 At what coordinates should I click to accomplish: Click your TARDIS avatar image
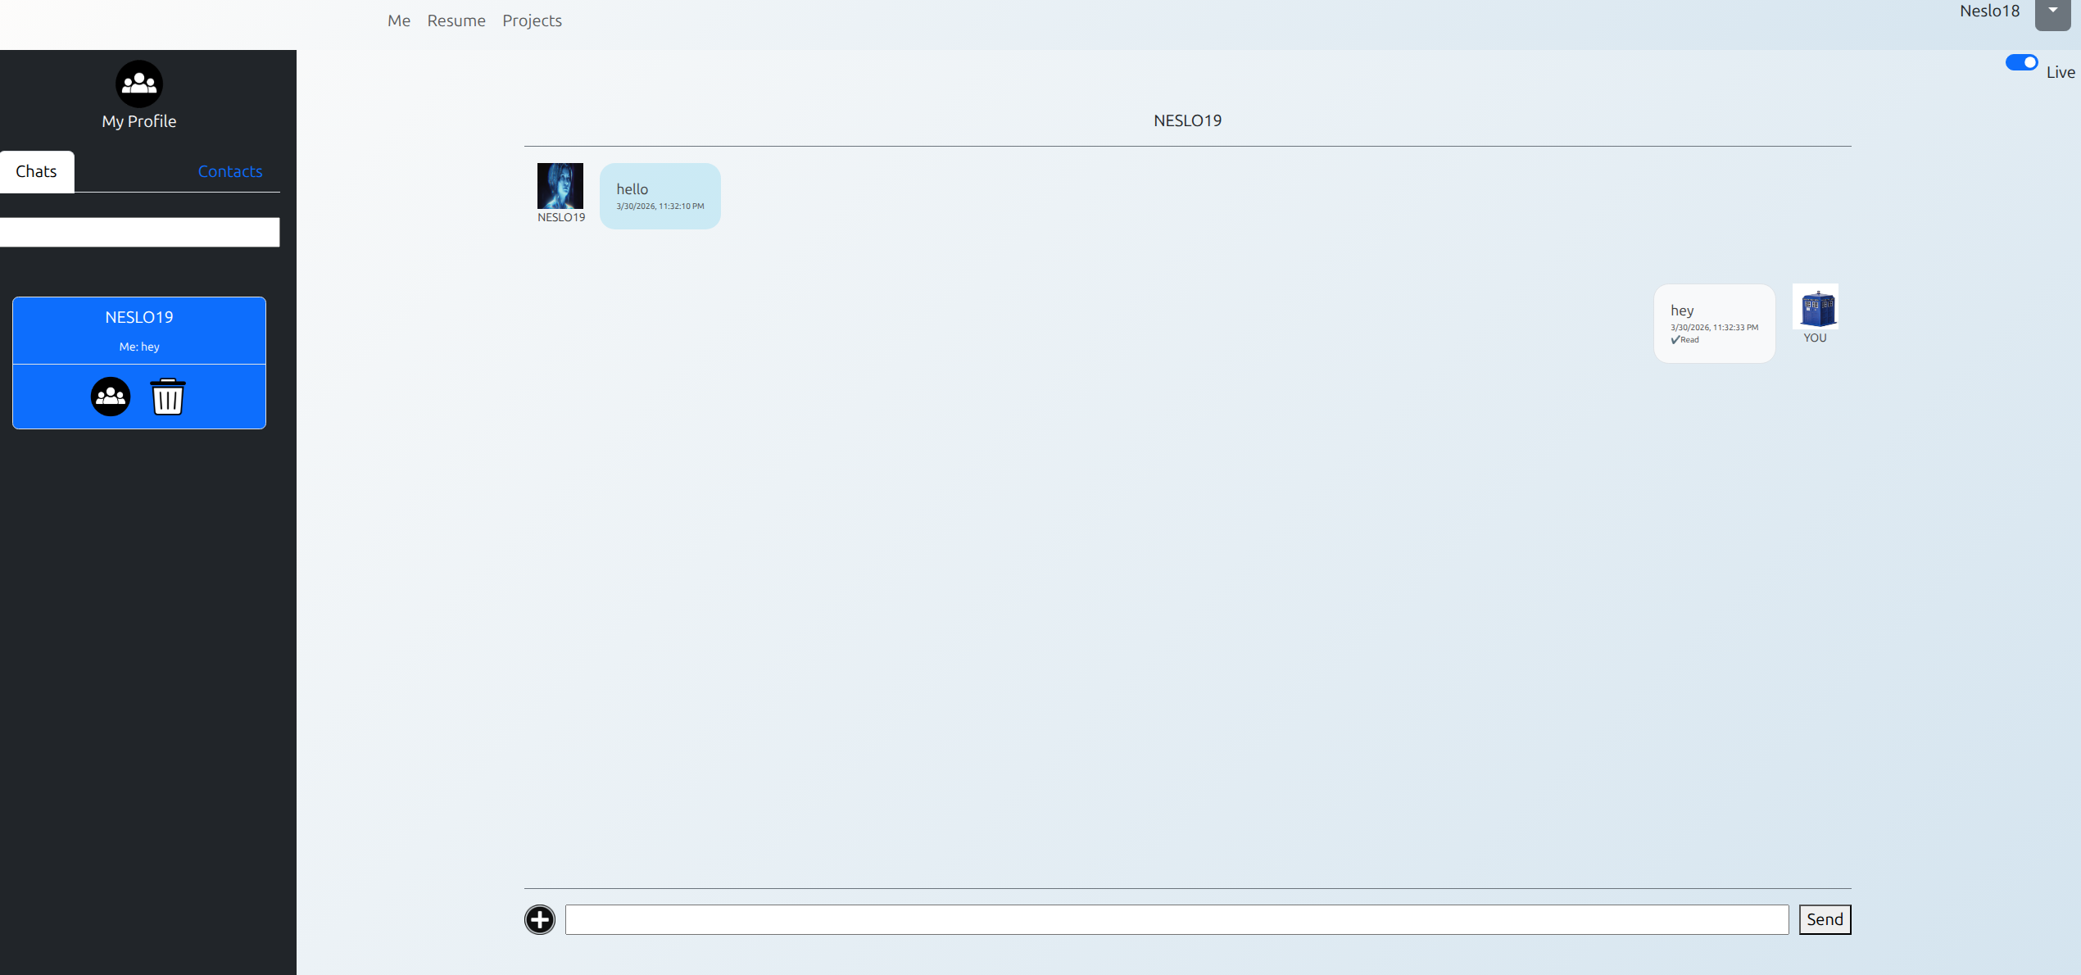click(x=1816, y=306)
